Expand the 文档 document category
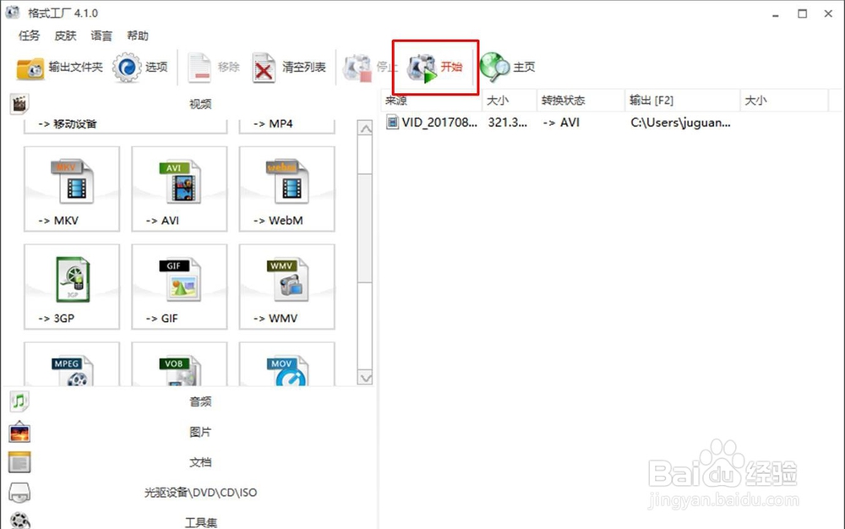Image resolution: width=845 pixels, height=529 pixels. pyautogui.click(x=200, y=461)
